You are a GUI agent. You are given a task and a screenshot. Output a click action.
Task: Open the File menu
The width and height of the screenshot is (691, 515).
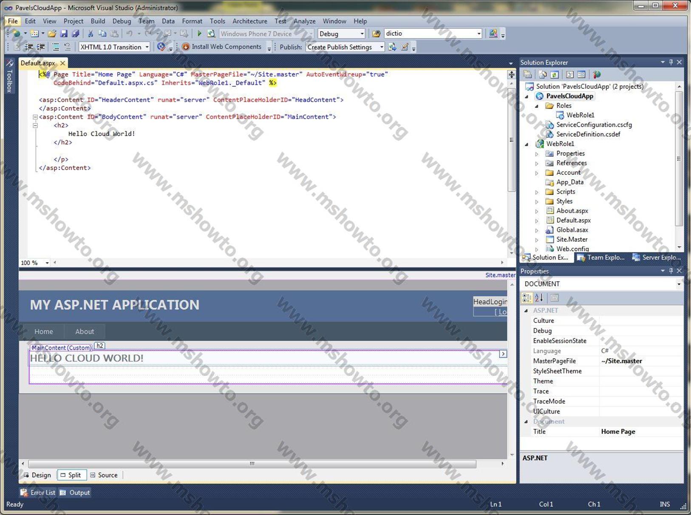13,21
